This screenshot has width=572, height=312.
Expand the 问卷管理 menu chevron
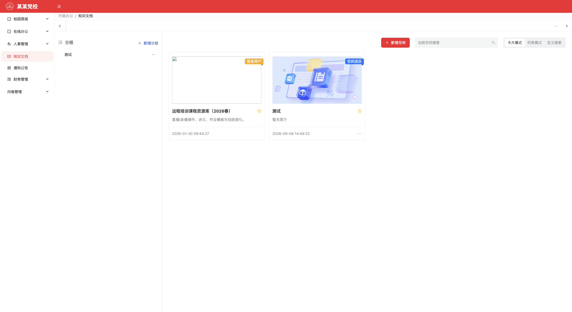(47, 92)
